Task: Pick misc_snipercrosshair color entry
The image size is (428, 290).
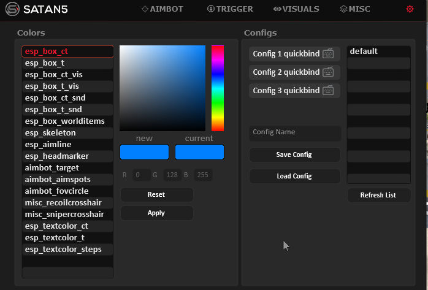Action: [67, 214]
